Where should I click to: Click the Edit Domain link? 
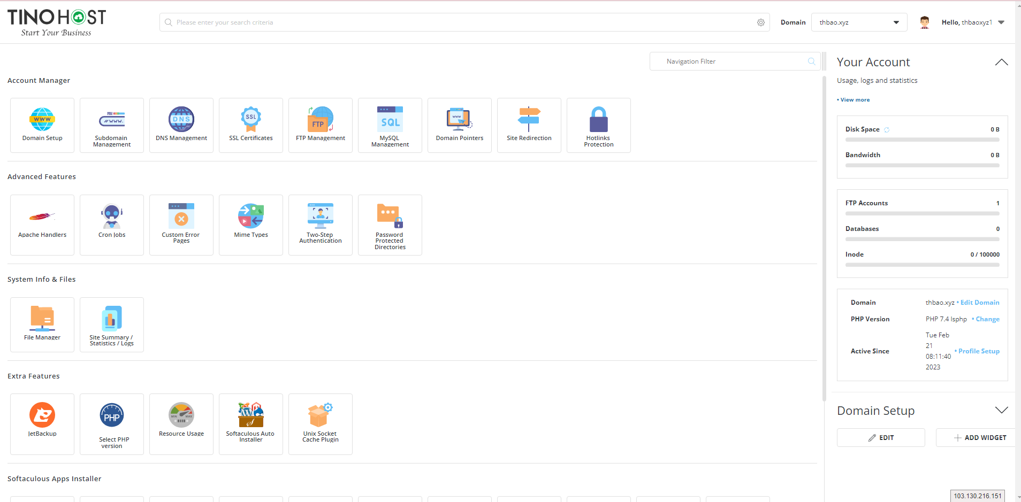979,303
